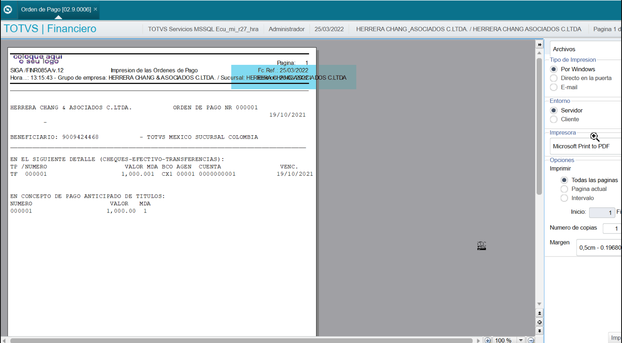Image resolution: width=622 pixels, height=343 pixels.
Task: Select the Intervalo print range
Action: click(564, 198)
